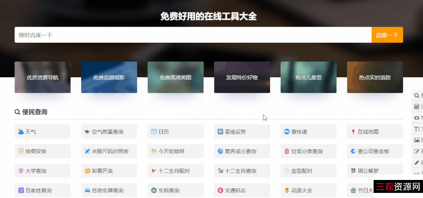The width and height of the screenshot is (423, 198).
Task: Click the map pin icon for 在线地图
Action: (x=353, y=132)
